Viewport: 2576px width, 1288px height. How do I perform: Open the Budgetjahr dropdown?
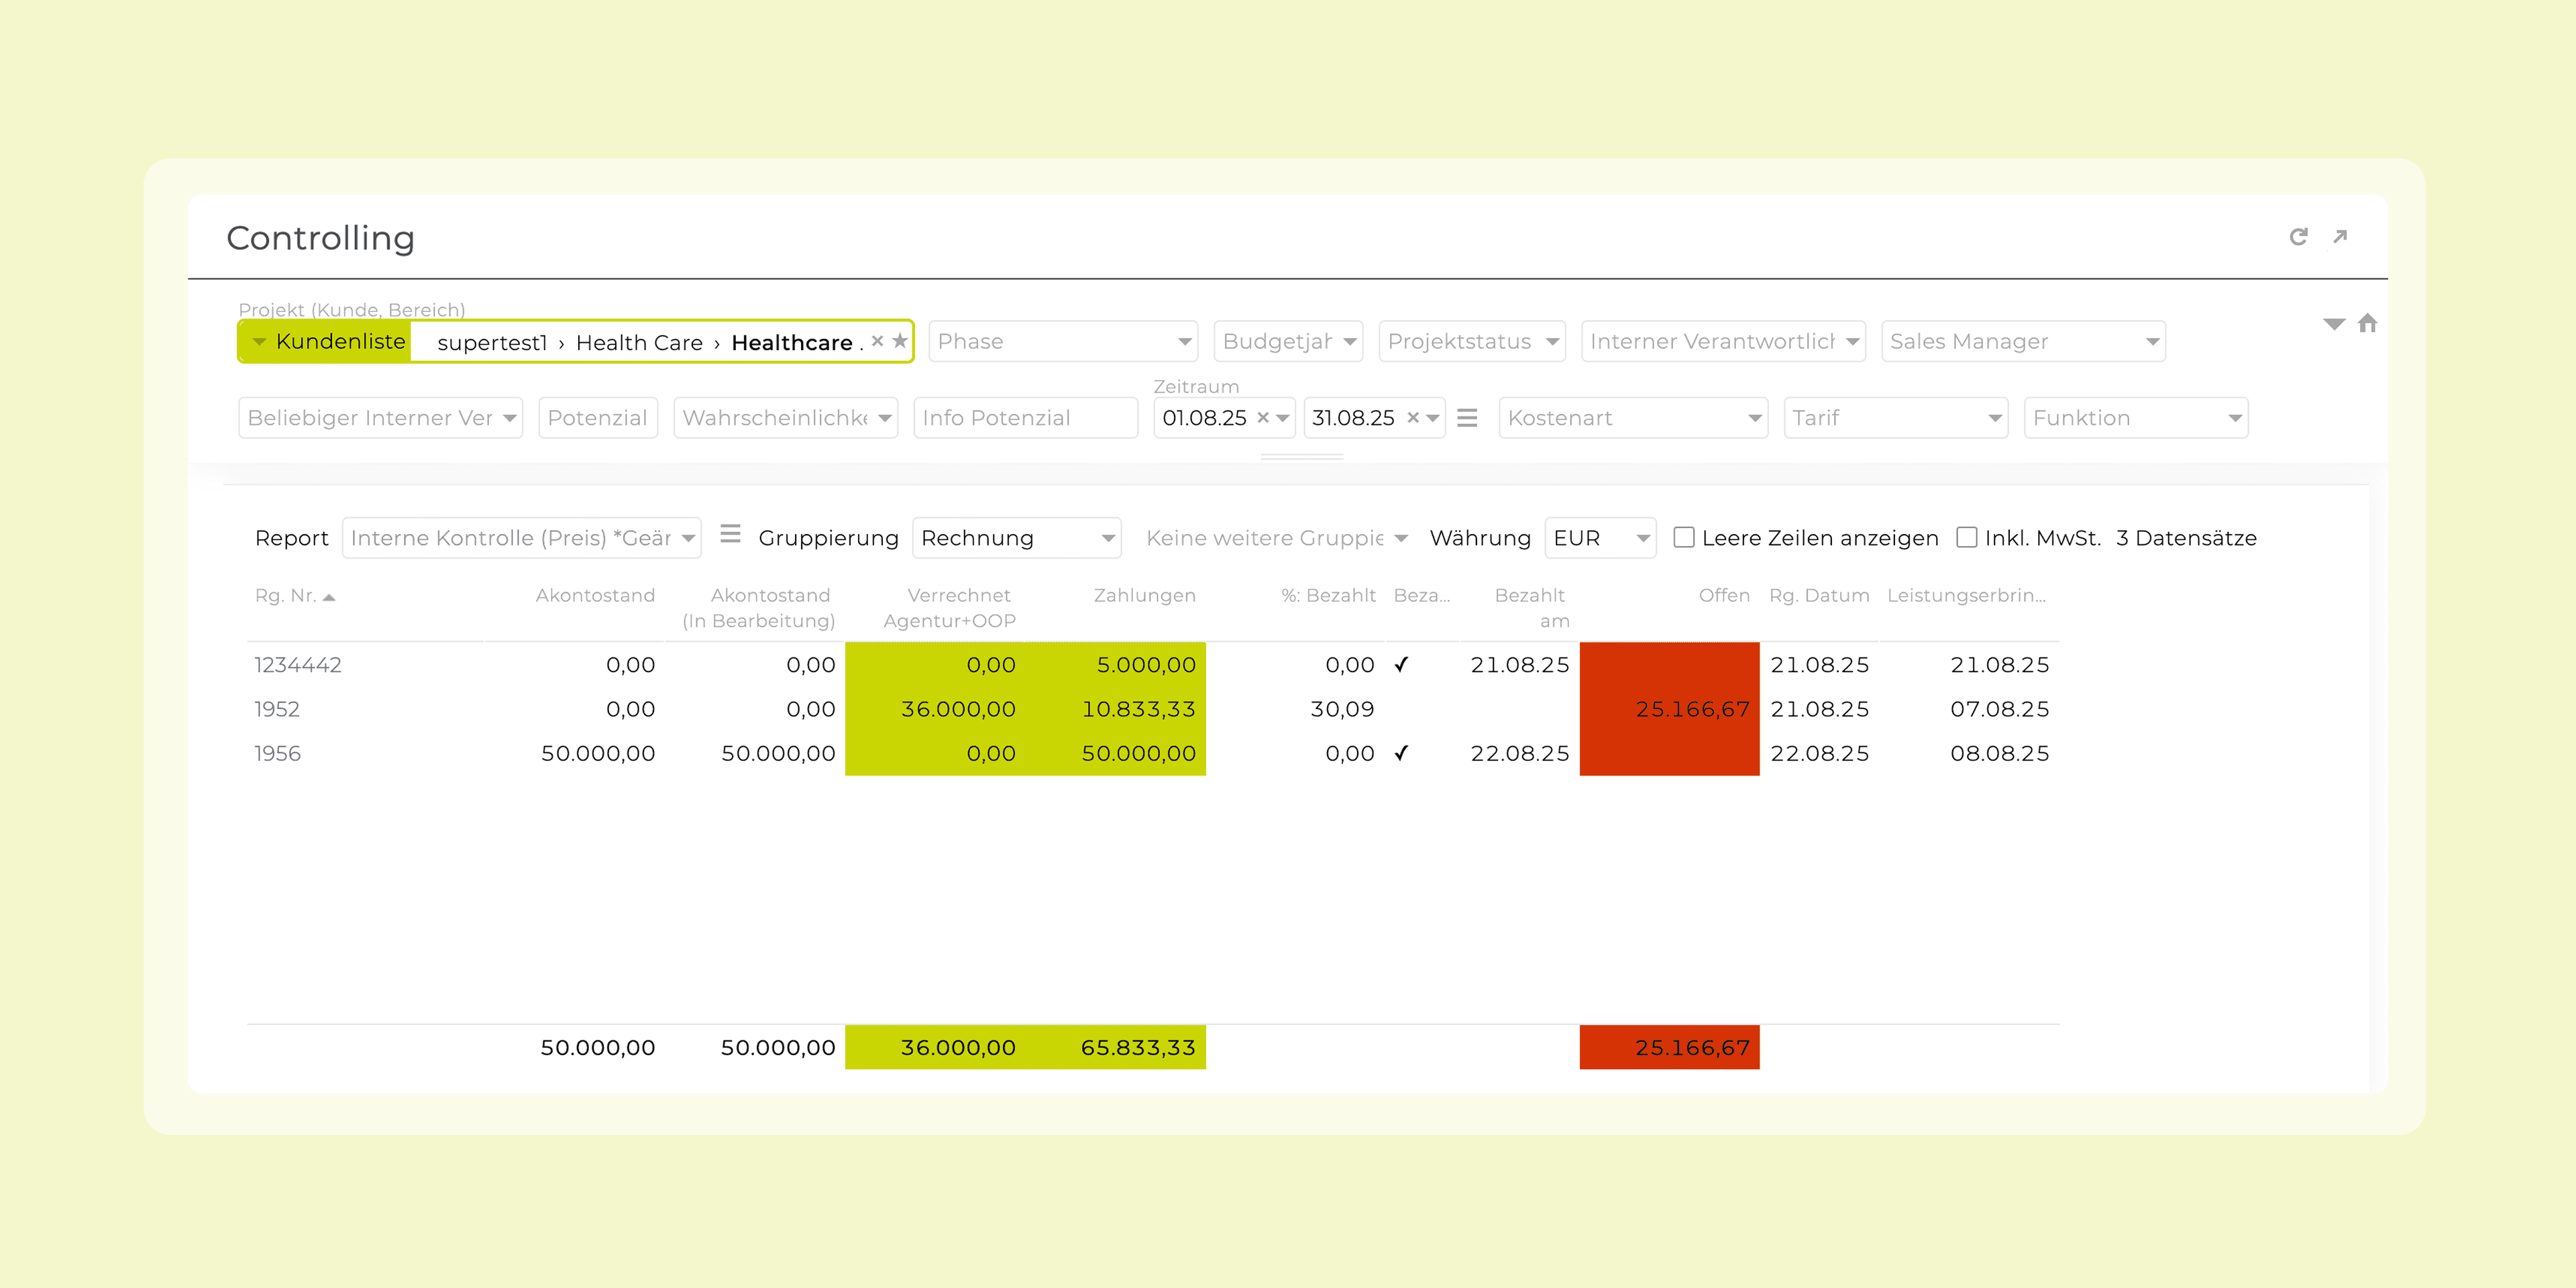(1288, 341)
